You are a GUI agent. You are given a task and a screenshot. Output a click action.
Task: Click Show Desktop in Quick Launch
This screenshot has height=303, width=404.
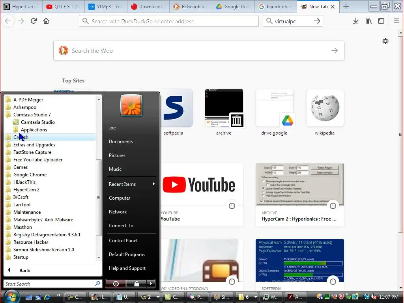[x=28, y=297]
